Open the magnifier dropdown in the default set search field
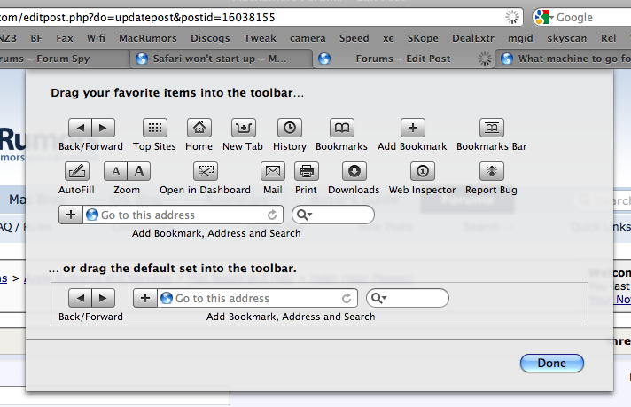Screen dimensions: 631x407 (x=378, y=298)
